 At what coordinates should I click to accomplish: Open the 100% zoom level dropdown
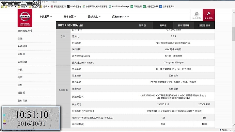(230, 130)
